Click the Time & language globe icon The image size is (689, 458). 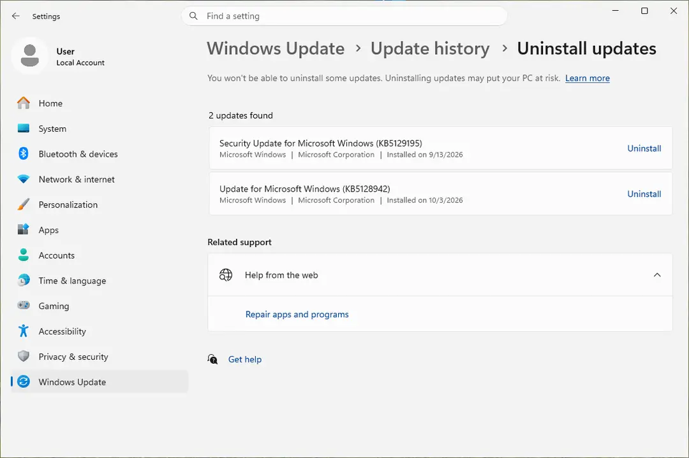click(x=24, y=280)
